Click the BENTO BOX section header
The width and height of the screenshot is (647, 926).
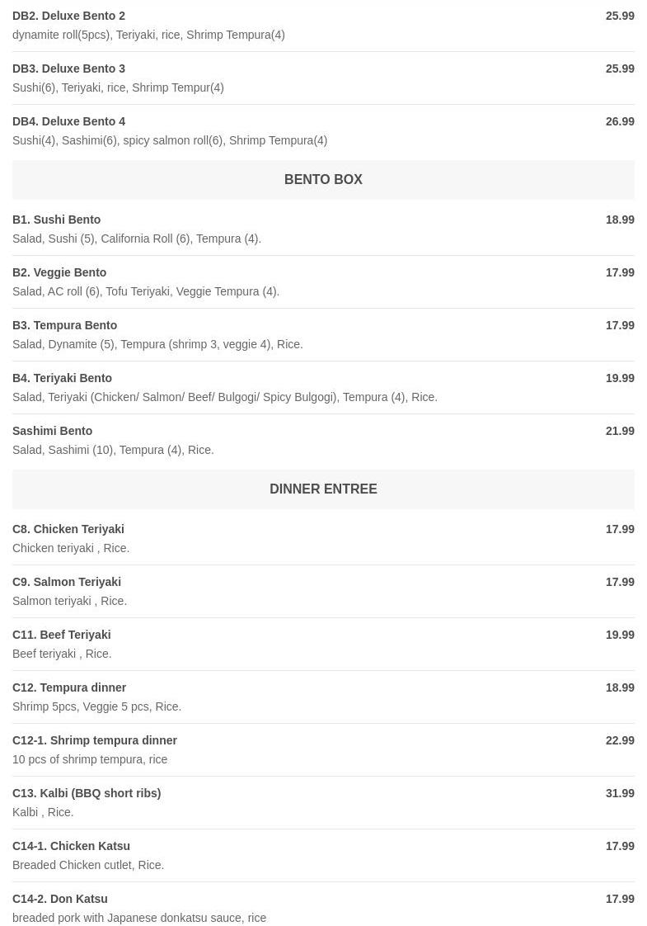(323, 180)
